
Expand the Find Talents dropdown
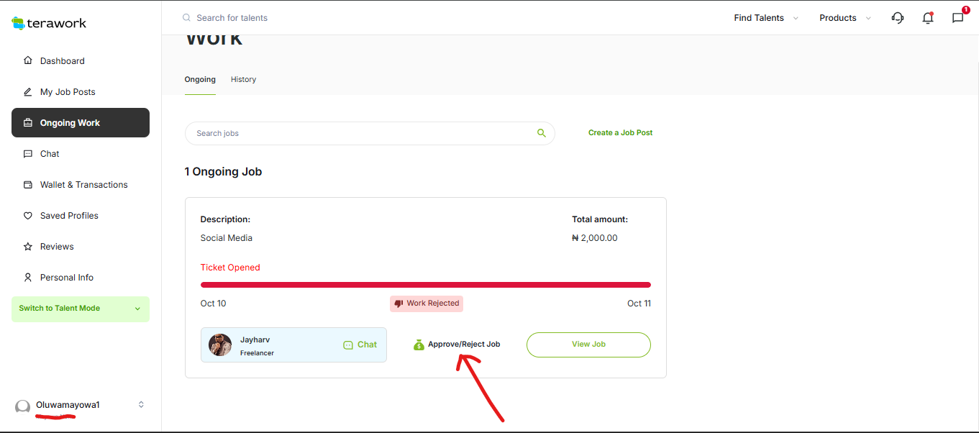(765, 18)
